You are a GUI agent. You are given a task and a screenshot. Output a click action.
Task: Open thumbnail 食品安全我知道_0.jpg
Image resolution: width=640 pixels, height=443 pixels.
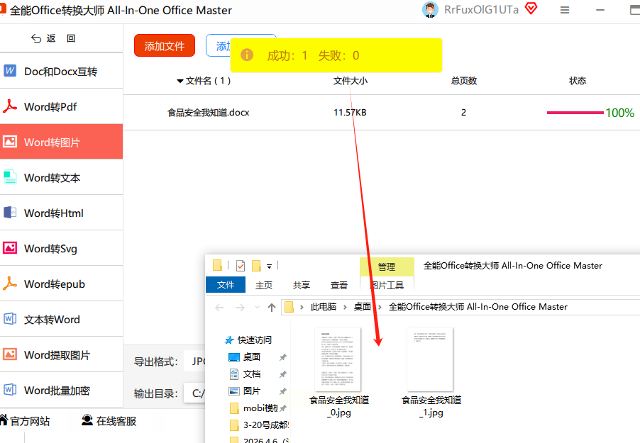(x=338, y=372)
